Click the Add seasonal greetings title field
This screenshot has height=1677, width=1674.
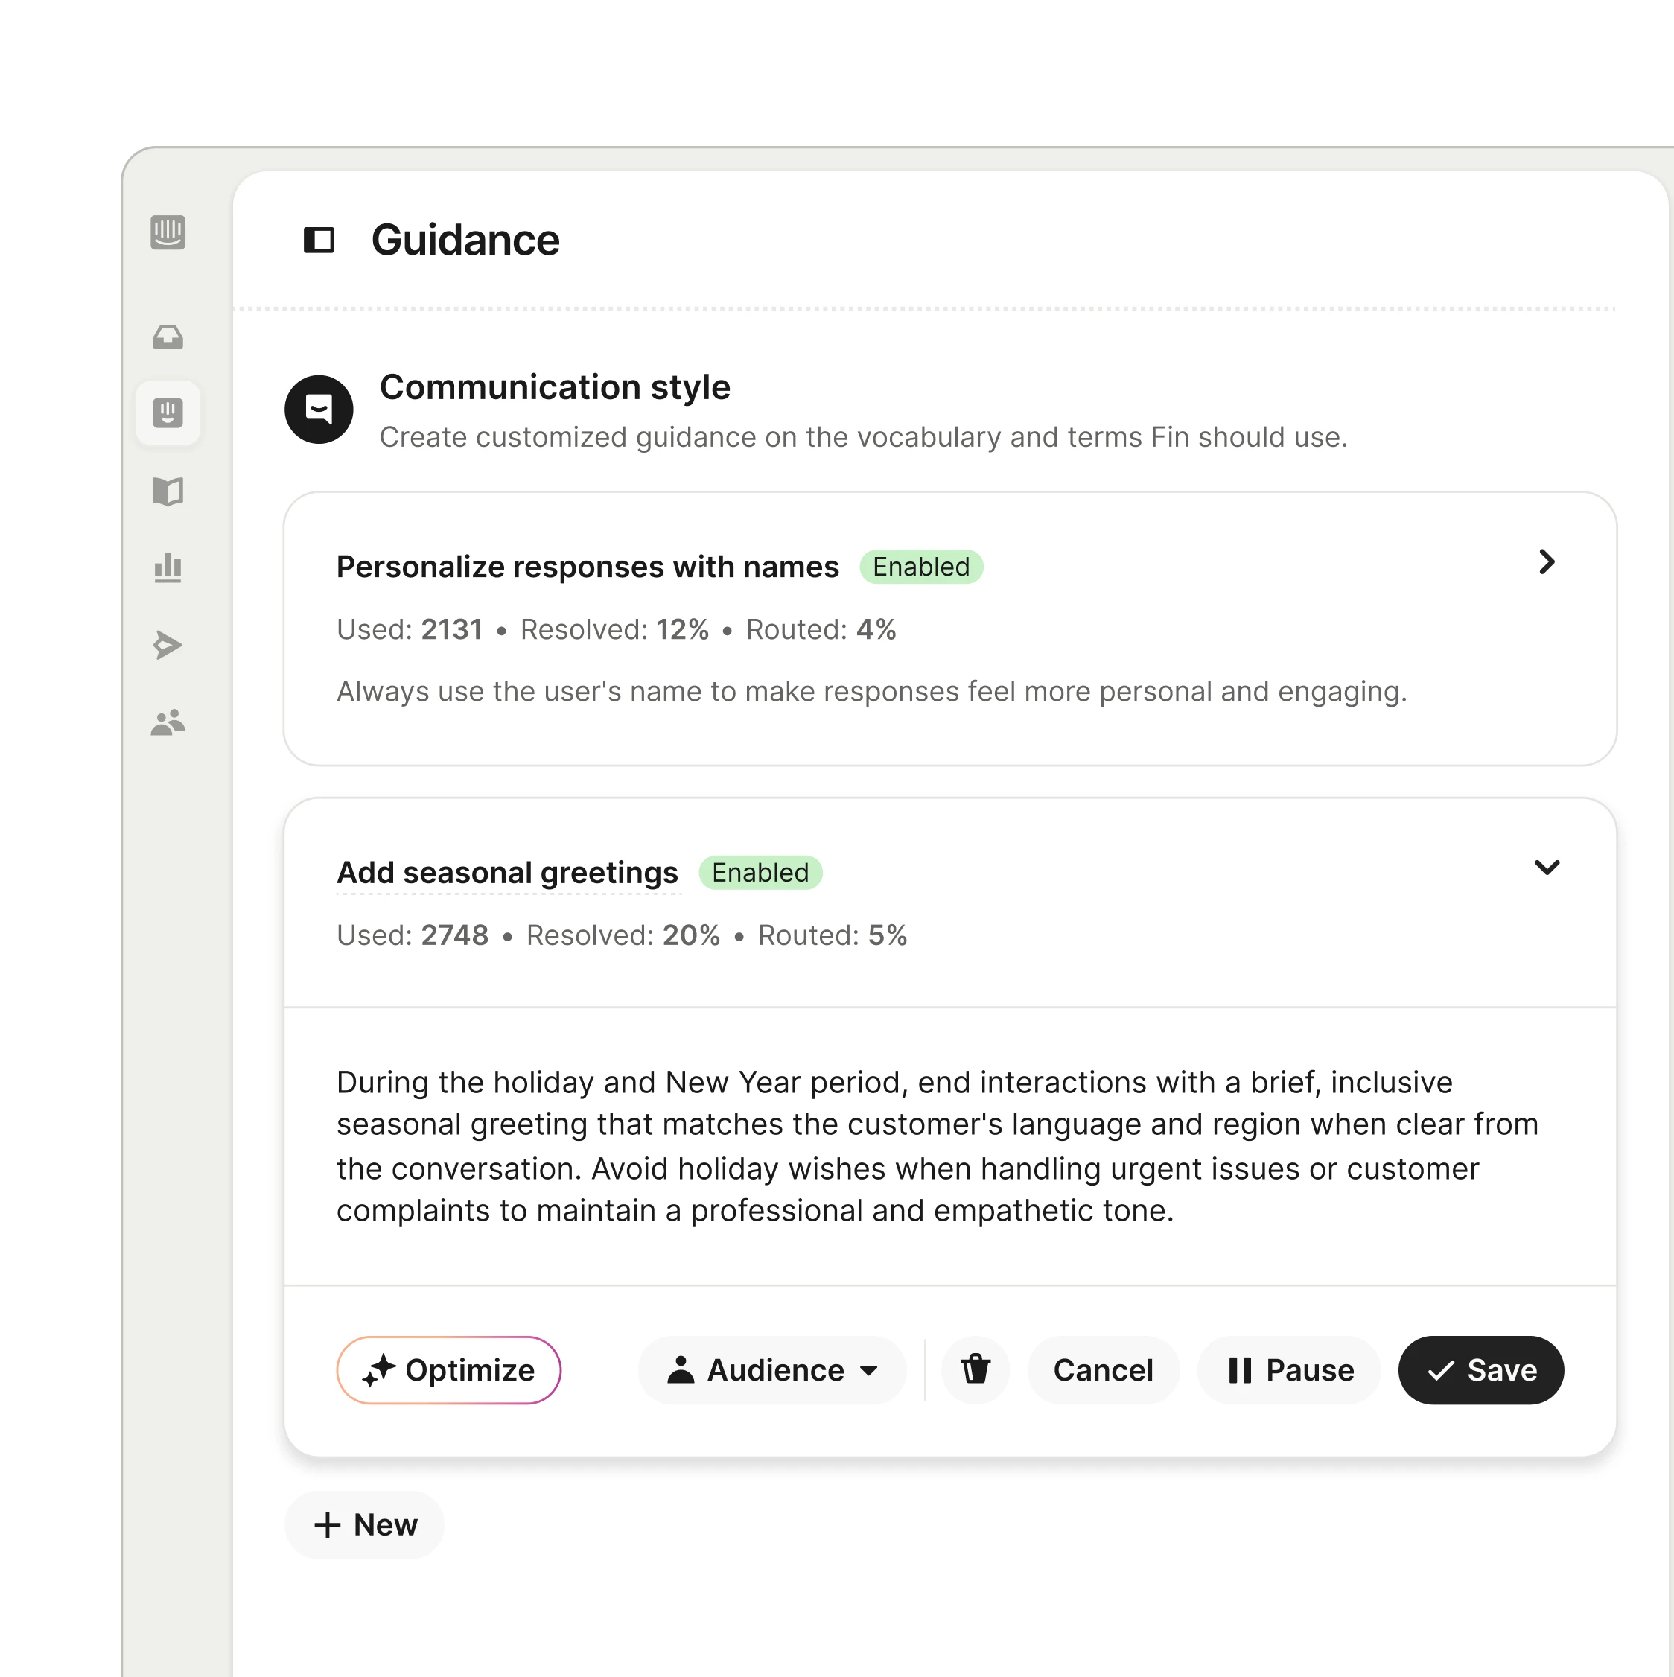(x=507, y=872)
